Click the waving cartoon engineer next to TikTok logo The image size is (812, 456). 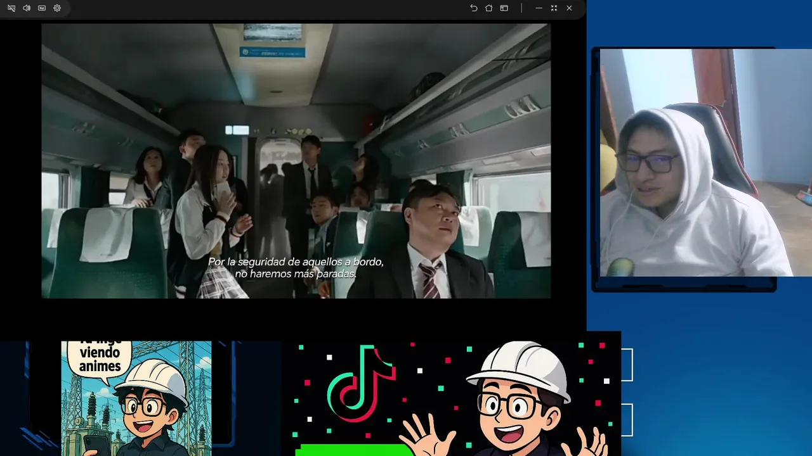click(x=506, y=399)
